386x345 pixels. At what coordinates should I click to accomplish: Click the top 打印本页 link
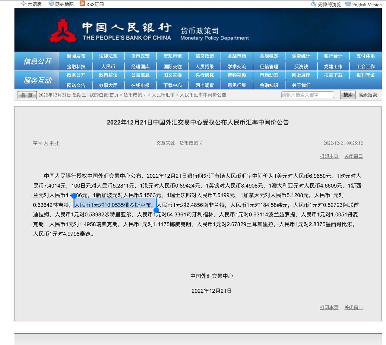pyautogui.click(x=329, y=156)
